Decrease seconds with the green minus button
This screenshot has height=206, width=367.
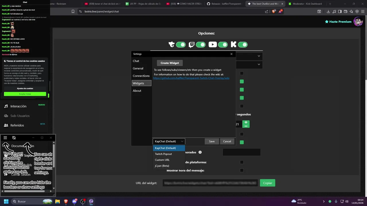click(246, 126)
